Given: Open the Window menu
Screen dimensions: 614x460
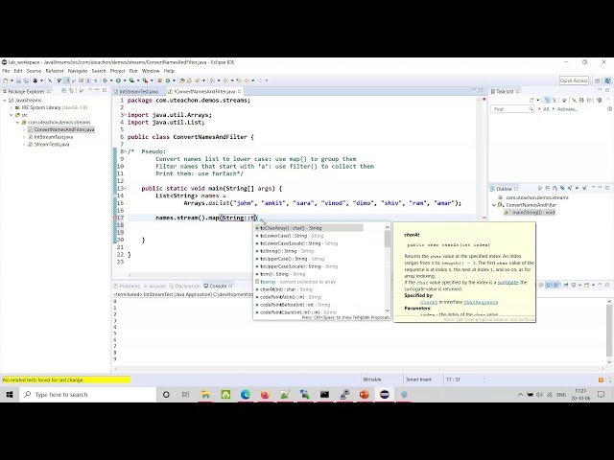Looking at the screenshot, I should [x=151, y=71].
